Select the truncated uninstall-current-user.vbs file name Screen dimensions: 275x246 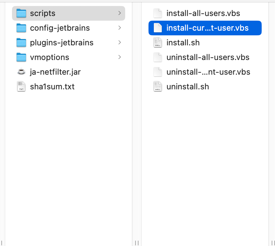pos(208,72)
